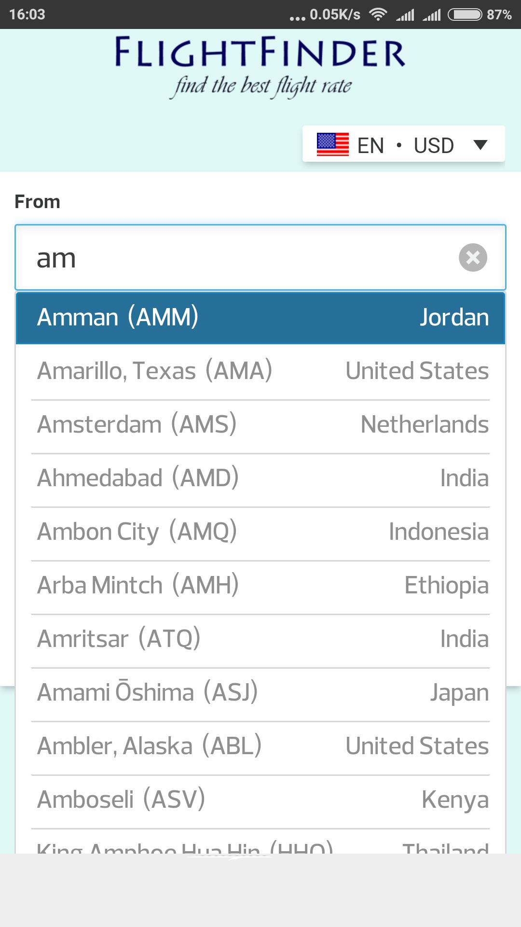Viewport: 521px width, 927px height.
Task: Tap the battery indicator in the status bar
Action: coord(465,14)
